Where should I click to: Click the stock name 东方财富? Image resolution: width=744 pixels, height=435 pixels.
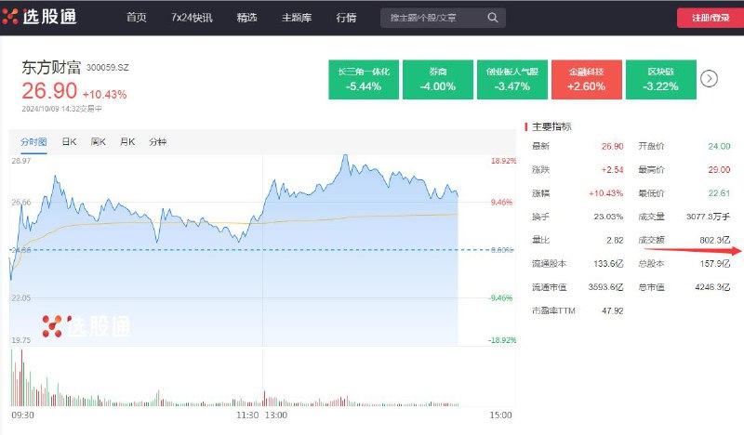pos(51,67)
